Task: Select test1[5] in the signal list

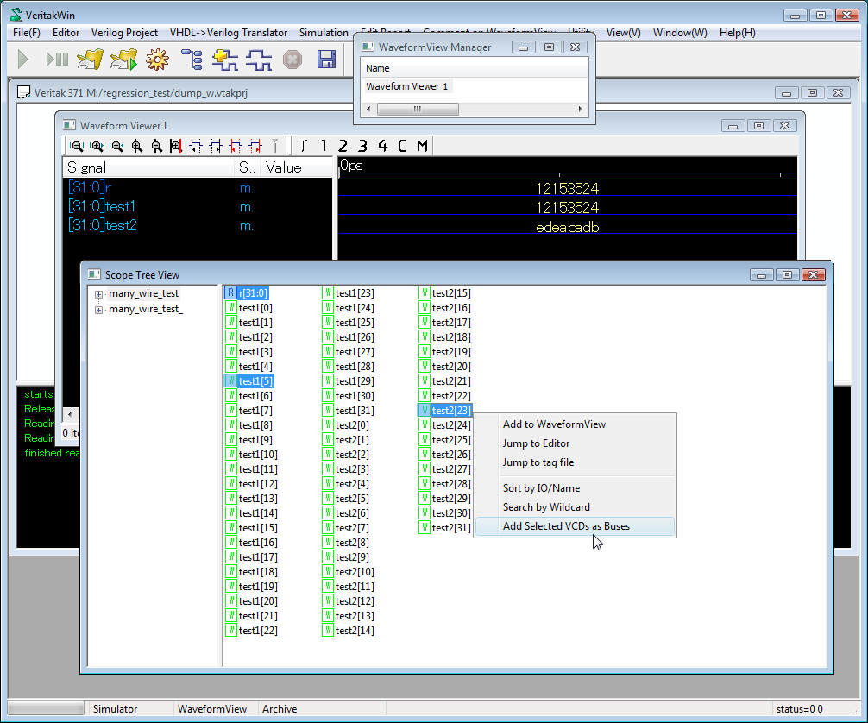Action: coord(248,381)
